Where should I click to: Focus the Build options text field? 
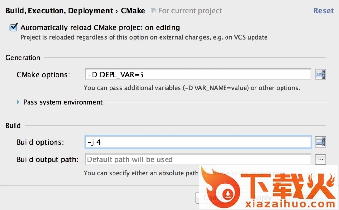pos(198,142)
